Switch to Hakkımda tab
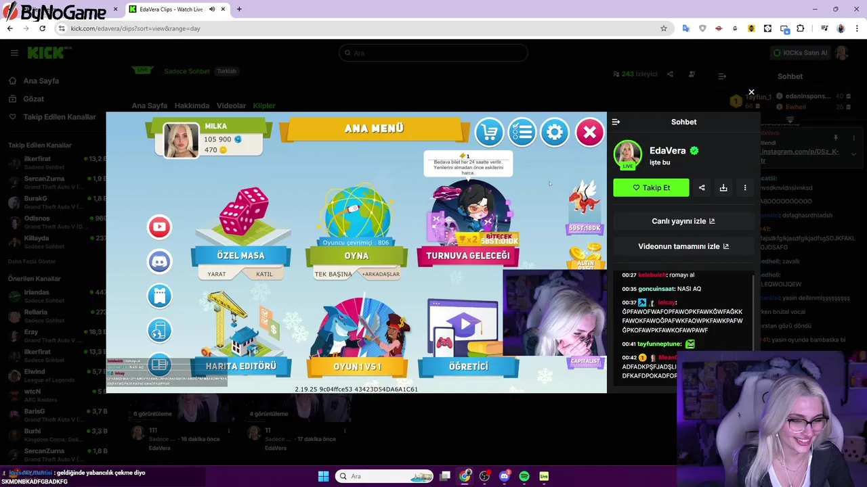 pos(192,106)
